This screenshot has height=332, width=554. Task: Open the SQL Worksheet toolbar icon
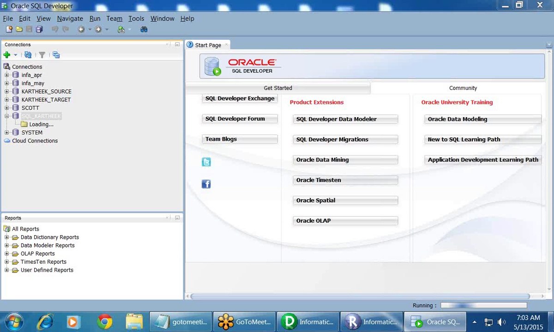[x=121, y=29]
